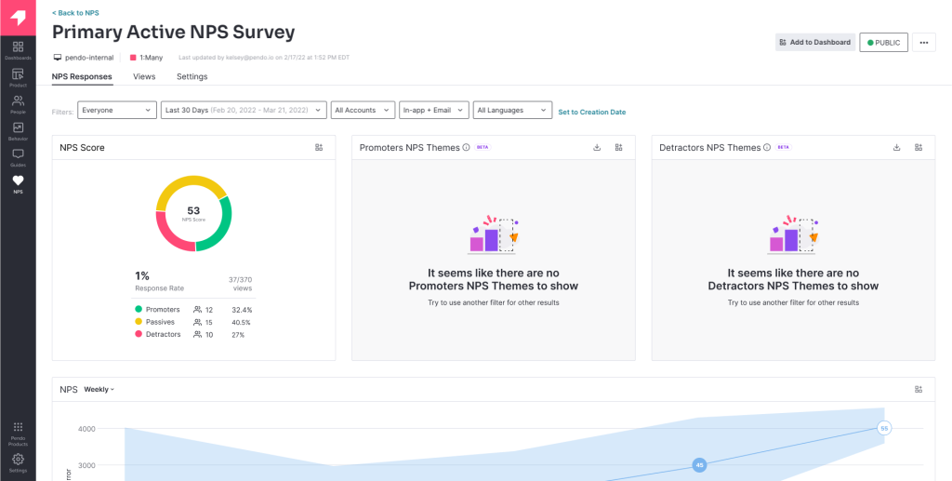Click the Add to Dashboard button
This screenshot has height=481, width=952.
[814, 42]
